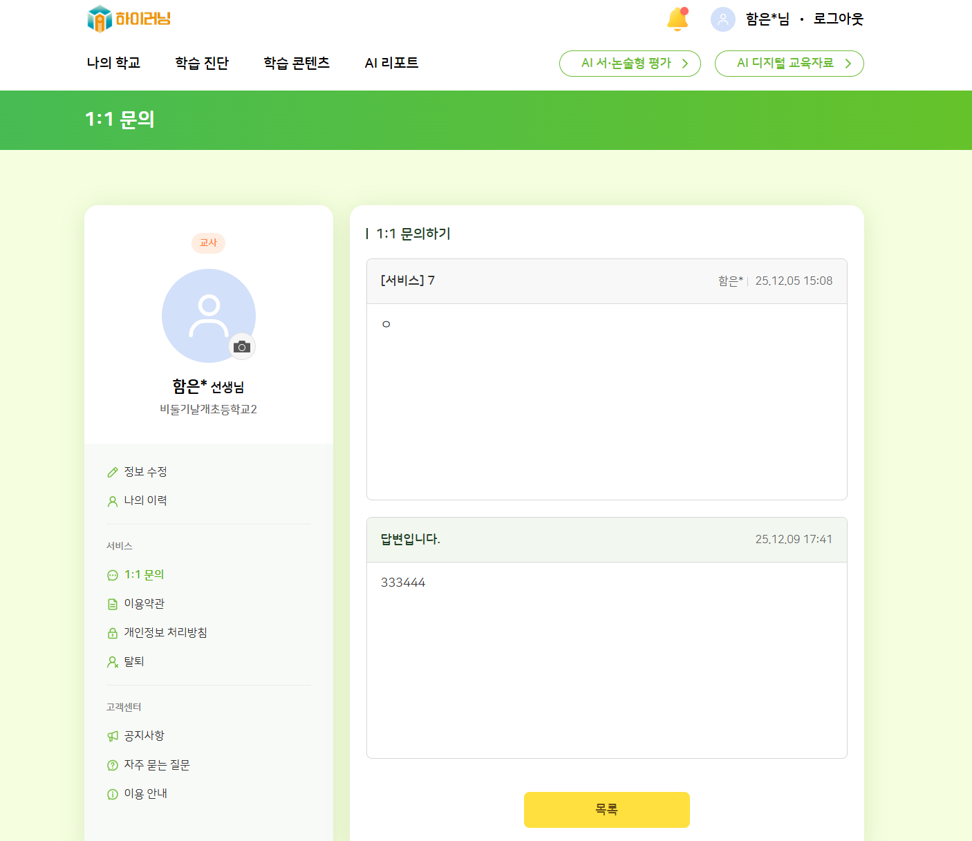Select the 학습 콘텐츠 menu item
The width and height of the screenshot is (972, 841).
tap(297, 63)
